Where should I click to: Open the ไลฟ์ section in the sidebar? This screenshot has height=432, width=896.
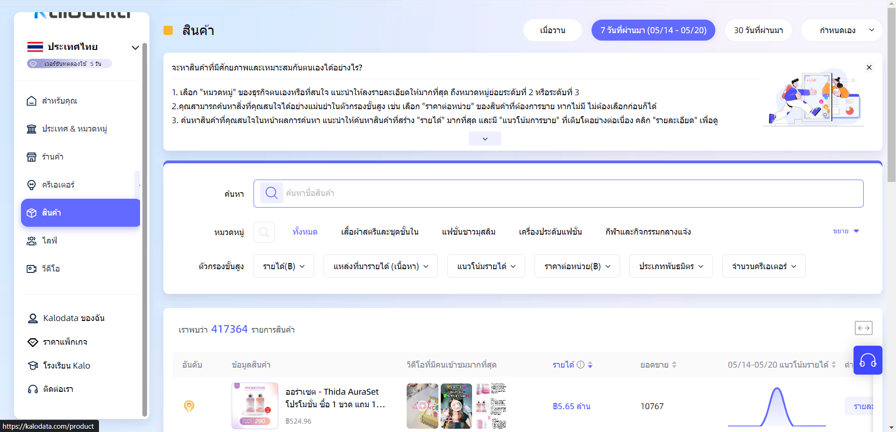tap(49, 241)
